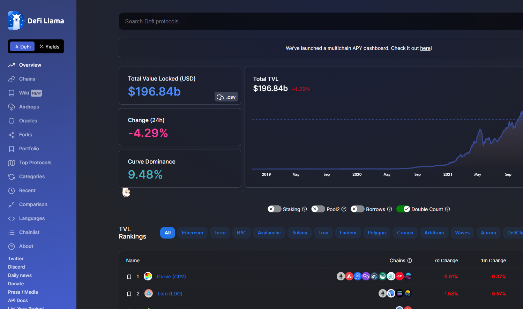Filter rankings by Waves

tap(462, 233)
